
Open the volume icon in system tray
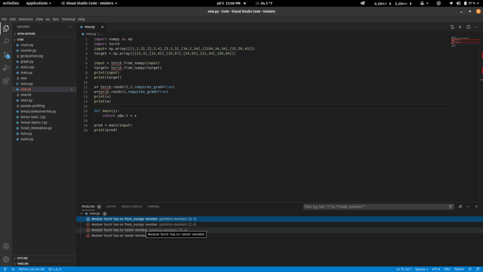tap(458, 4)
